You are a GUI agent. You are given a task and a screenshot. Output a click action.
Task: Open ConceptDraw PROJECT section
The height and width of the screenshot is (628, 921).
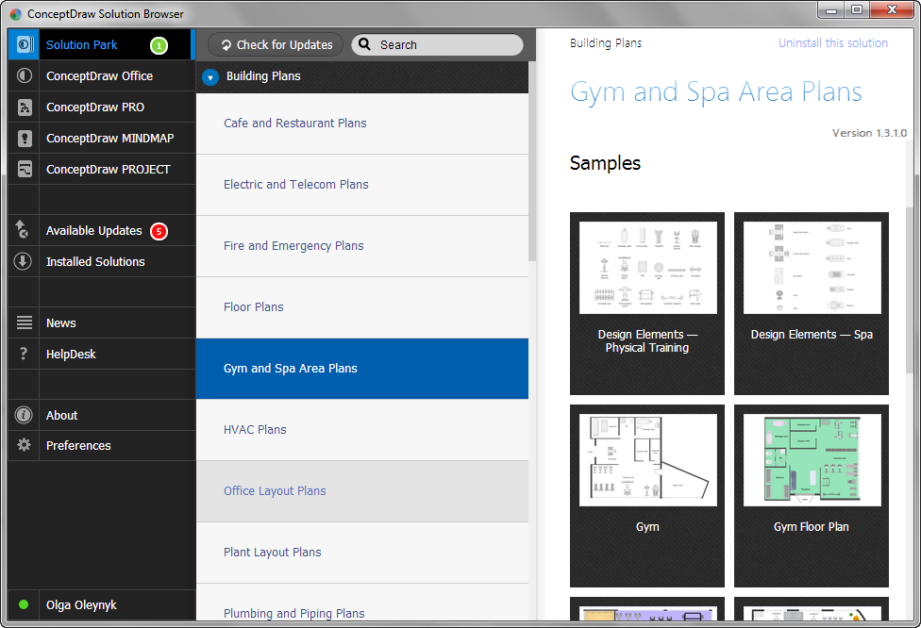[x=102, y=169]
